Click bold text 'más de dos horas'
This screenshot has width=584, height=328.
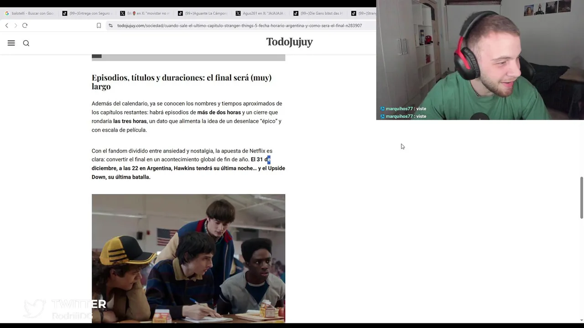coord(219,113)
